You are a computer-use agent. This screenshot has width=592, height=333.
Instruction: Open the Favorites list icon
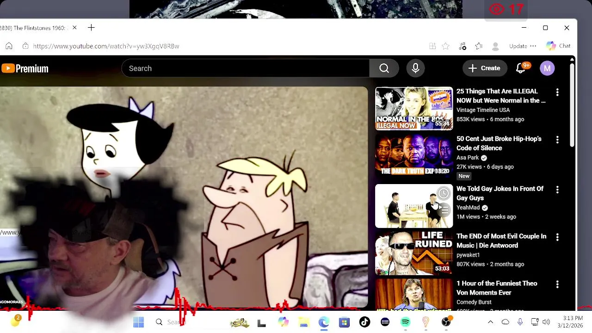coord(479,46)
